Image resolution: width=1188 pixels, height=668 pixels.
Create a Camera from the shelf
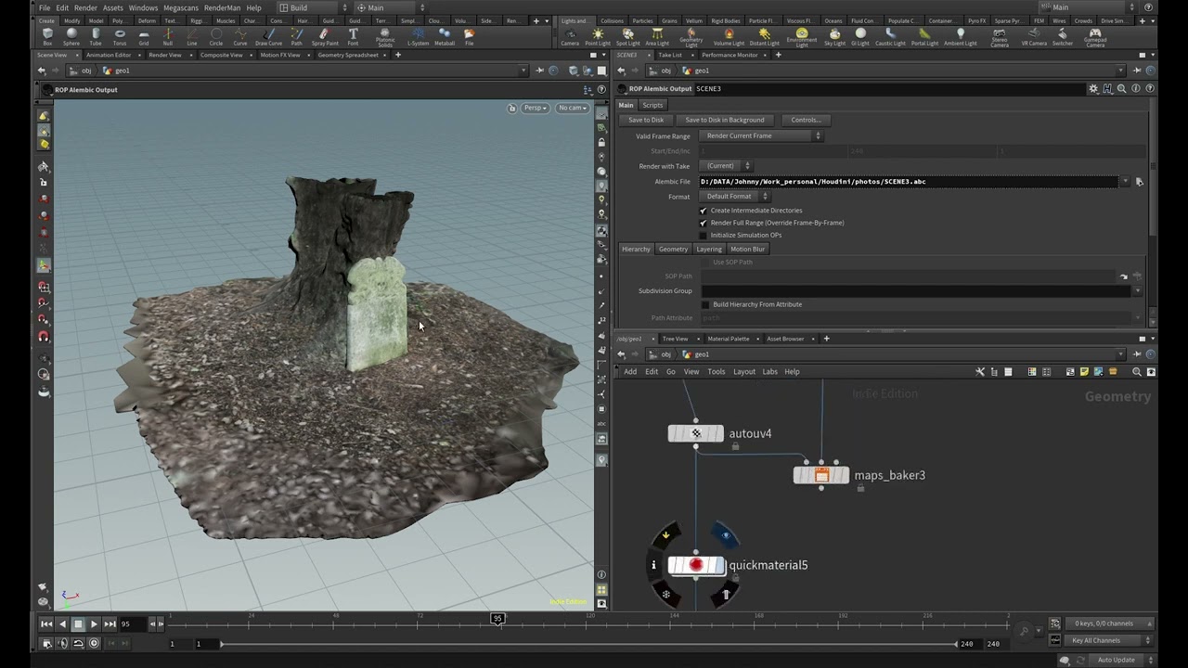tap(570, 36)
